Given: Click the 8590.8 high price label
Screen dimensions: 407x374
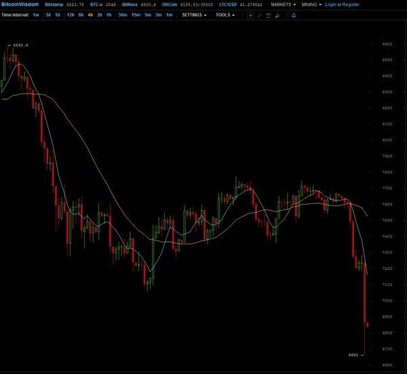Looking at the screenshot, I should point(20,45).
